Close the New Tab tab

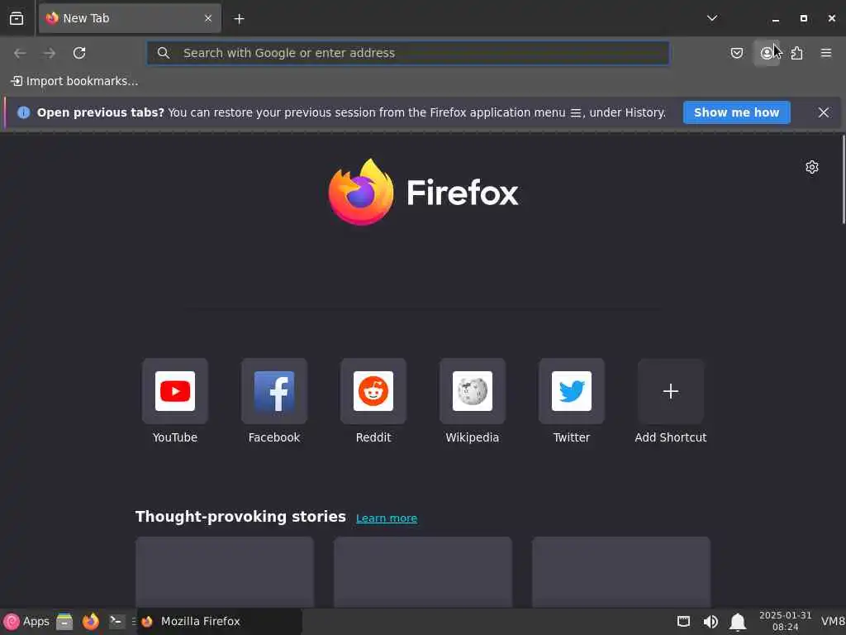pos(208,18)
